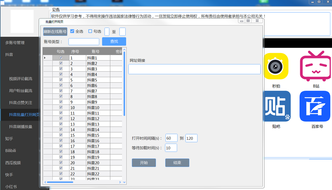Screen dimensions: 332x190
Task: Click the table scroll-right arrow
Action: [120, 182]
